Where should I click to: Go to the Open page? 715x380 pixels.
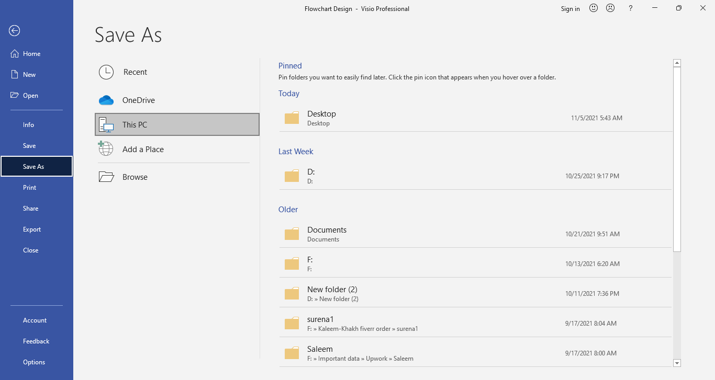37,96
